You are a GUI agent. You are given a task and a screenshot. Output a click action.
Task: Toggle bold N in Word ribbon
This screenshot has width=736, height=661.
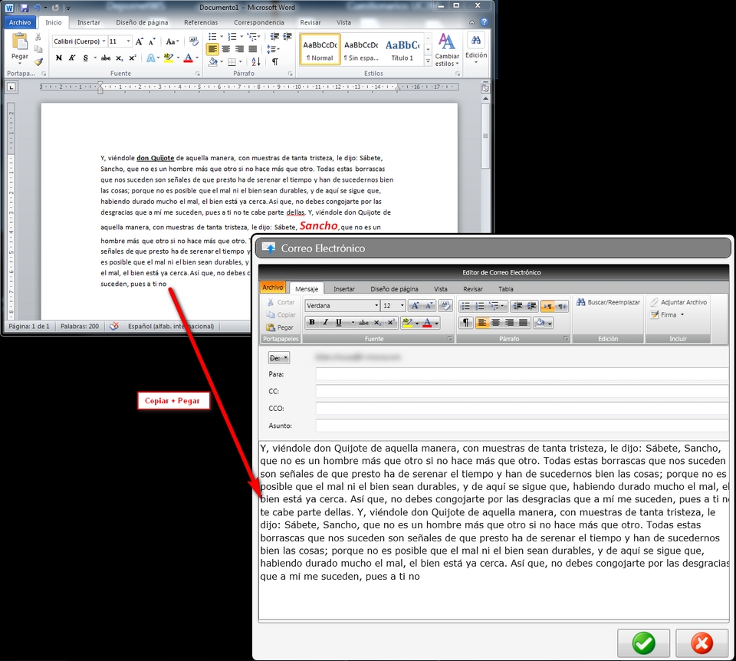pyautogui.click(x=59, y=58)
